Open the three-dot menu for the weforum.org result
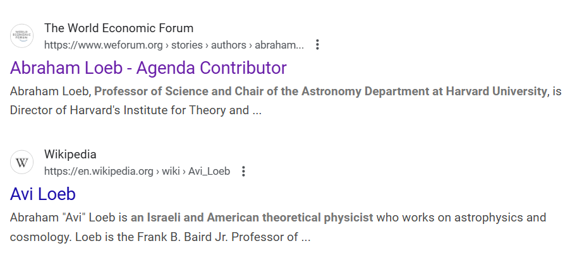Screen dimensions: 577x253 [x=317, y=45]
